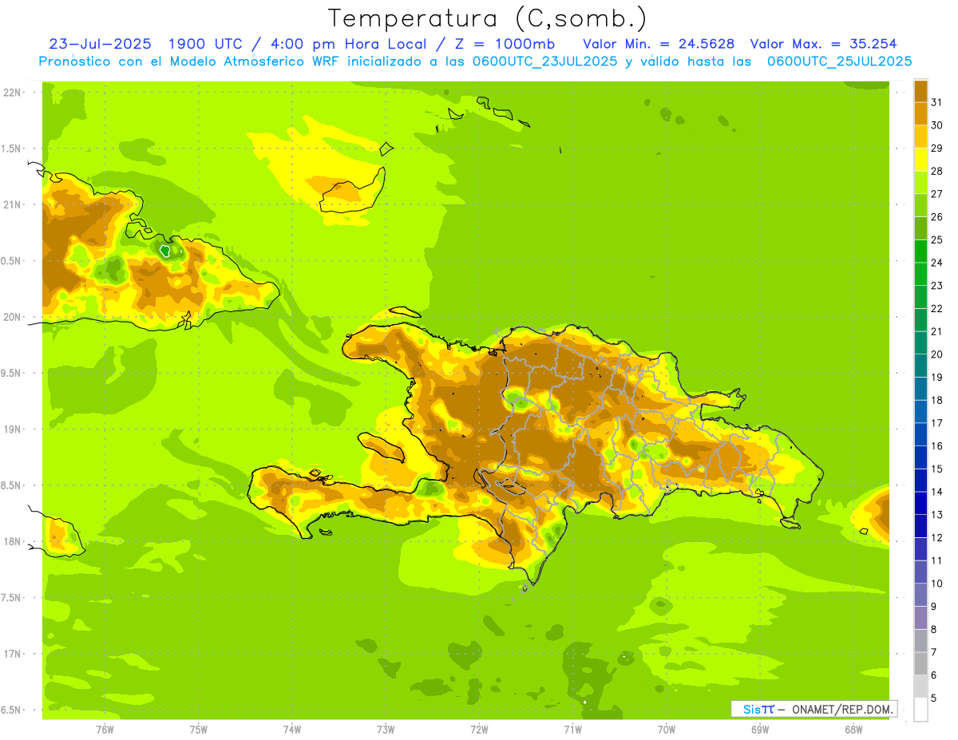The image size is (958, 740).
Task: Click the "1900 UTC" time label
Action: (x=206, y=44)
